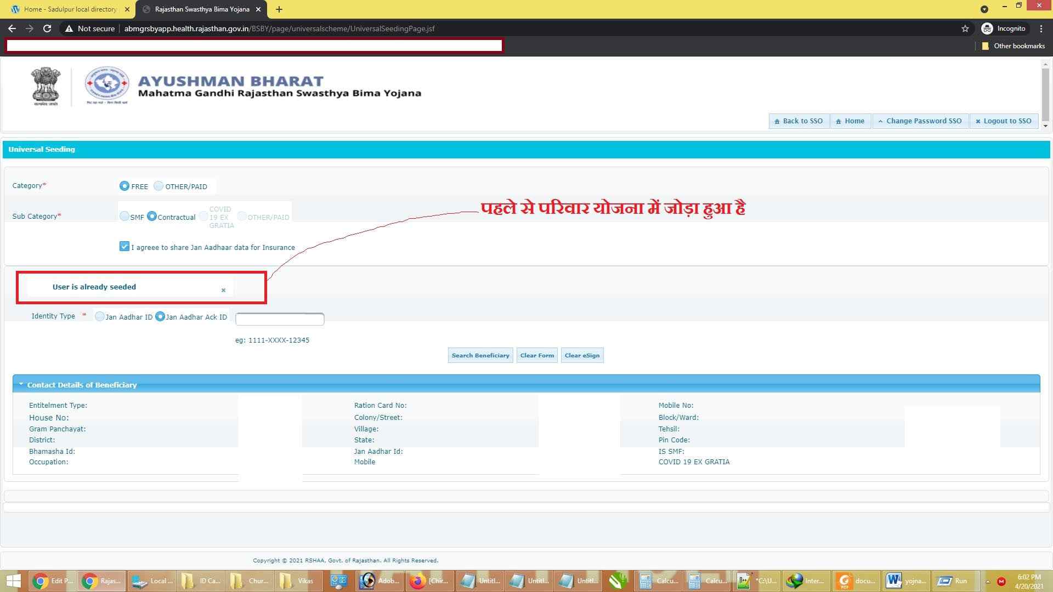Screen dimensions: 1053x592
Task: Show hidden system tray icons
Action: [x=988, y=581]
